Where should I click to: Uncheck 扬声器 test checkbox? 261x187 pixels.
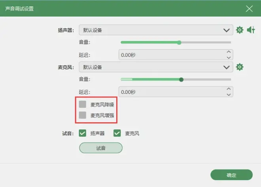click(82, 133)
